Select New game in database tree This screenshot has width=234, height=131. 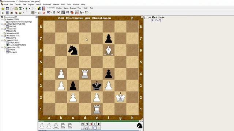(x=13, y=52)
